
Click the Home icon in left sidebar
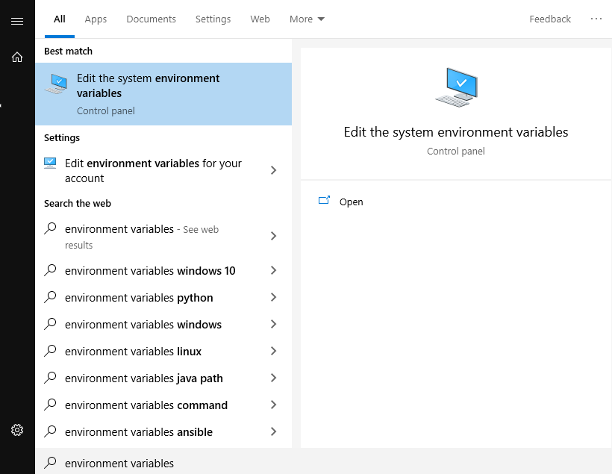[x=17, y=57]
